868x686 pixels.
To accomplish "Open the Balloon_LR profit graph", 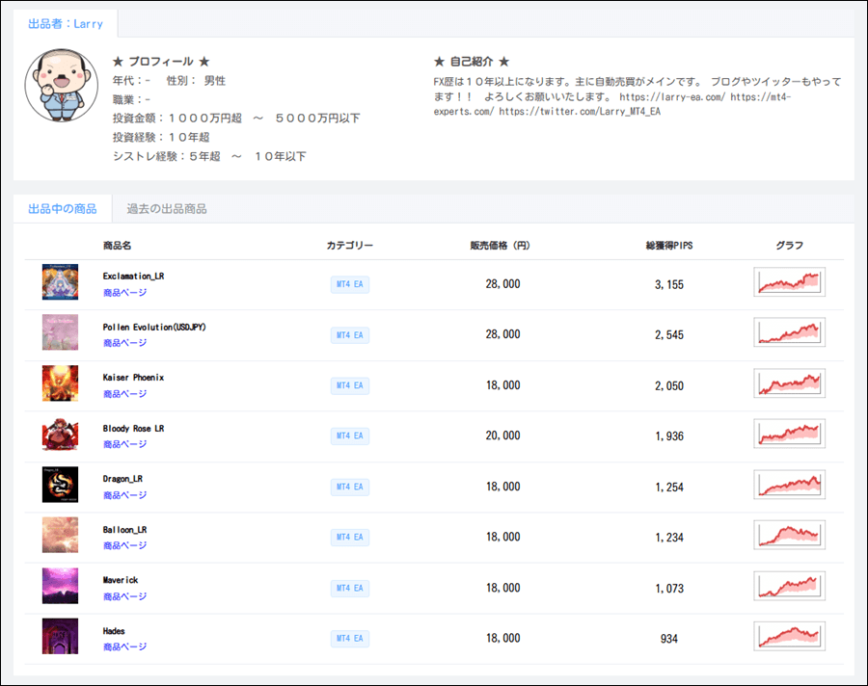I will coord(790,536).
